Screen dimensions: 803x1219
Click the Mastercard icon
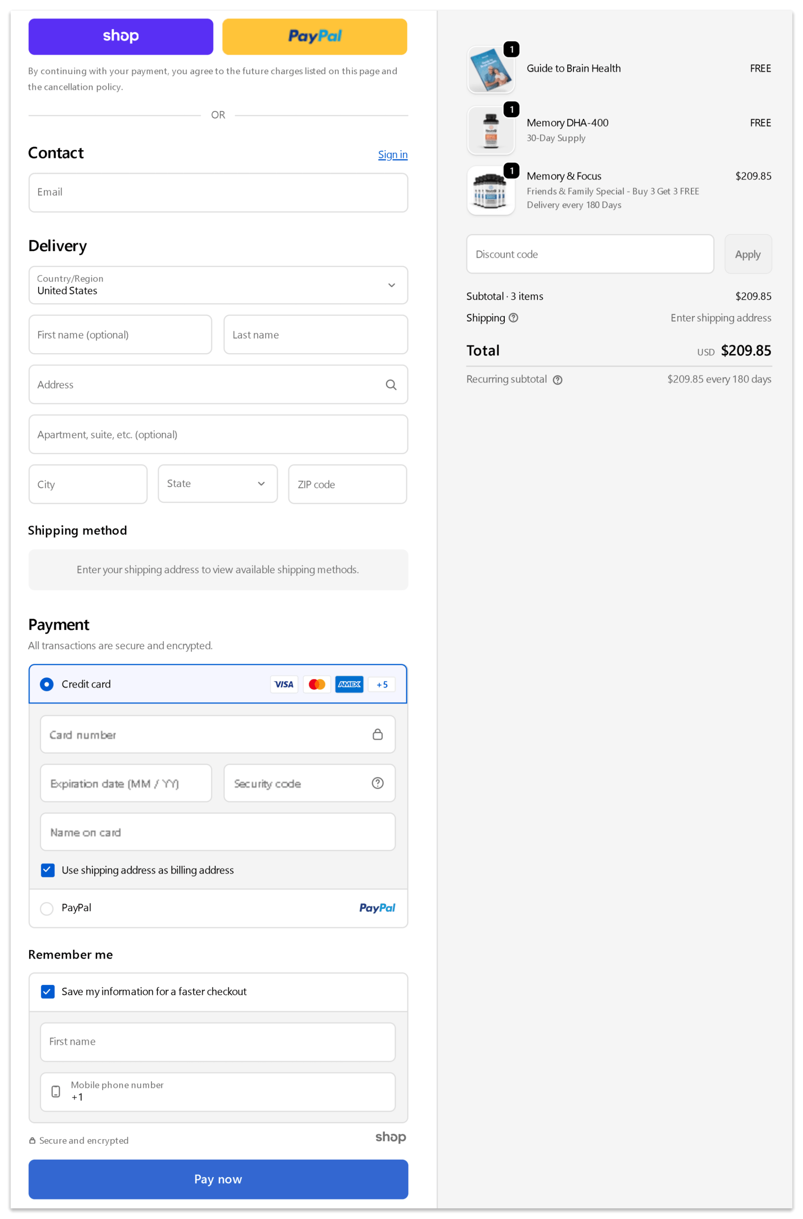pos(316,684)
